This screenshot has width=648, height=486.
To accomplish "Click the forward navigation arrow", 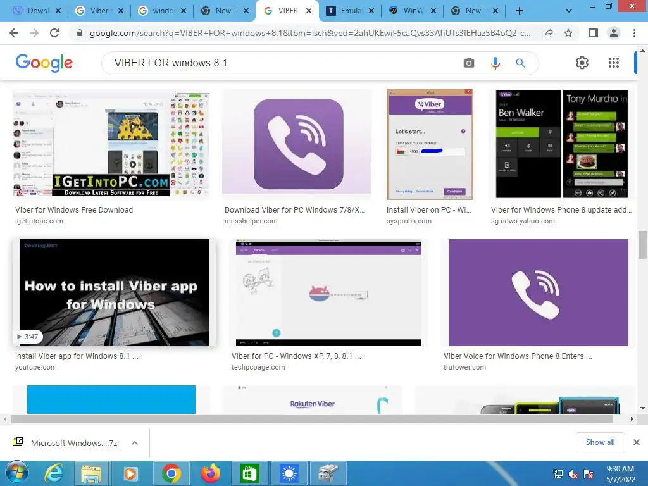I will (34, 33).
